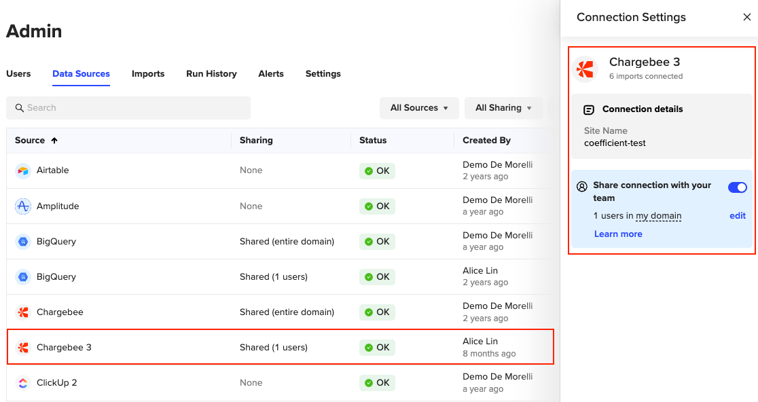This screenshot has width=758, height=402.
Task: Click the sort arrow next to Source
Action: tap(54, 141)
